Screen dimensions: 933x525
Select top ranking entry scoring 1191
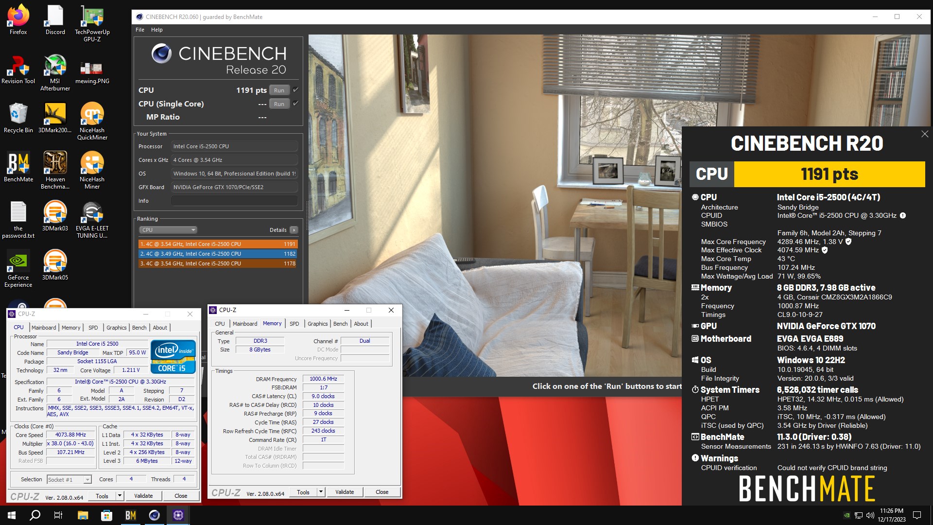pyautogui.click(x=218, y=244)
